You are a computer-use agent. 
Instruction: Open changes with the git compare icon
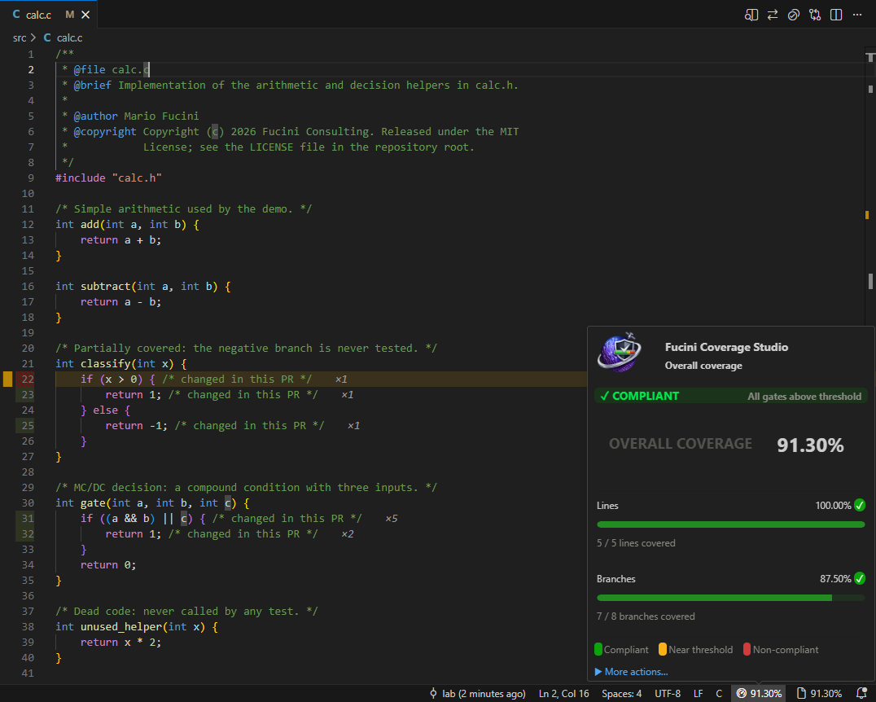[x=815, y=15]
